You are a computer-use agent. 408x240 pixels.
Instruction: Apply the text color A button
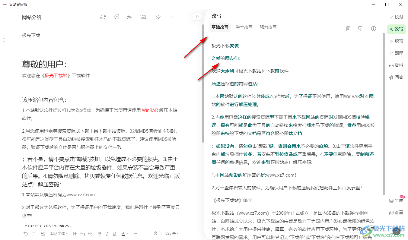click(x=123, y=233)
